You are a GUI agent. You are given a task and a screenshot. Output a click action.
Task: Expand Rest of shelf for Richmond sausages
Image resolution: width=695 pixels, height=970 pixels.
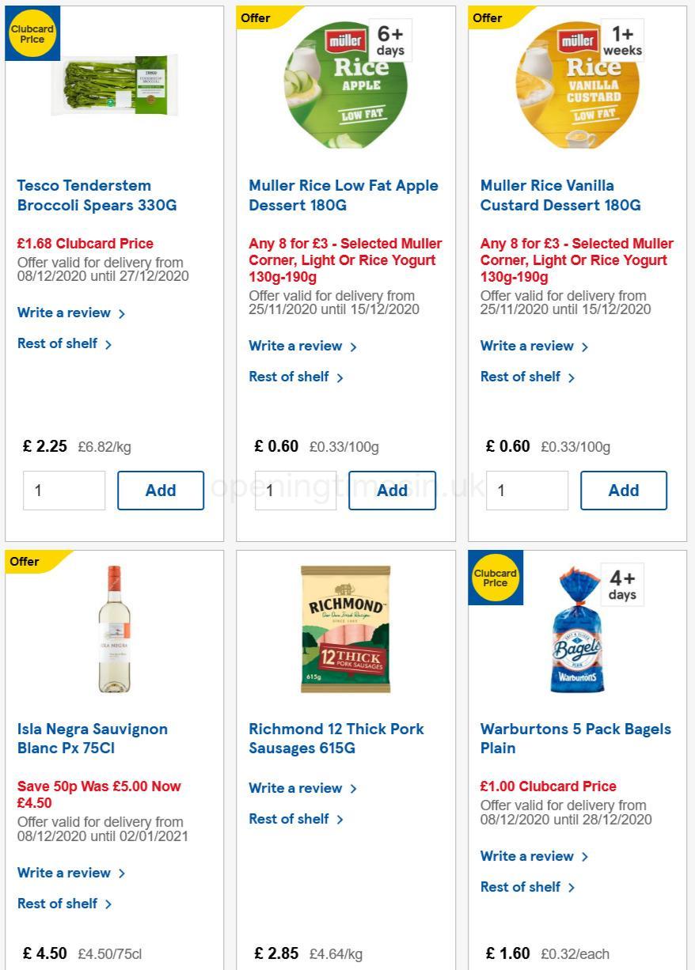point(291,819)
